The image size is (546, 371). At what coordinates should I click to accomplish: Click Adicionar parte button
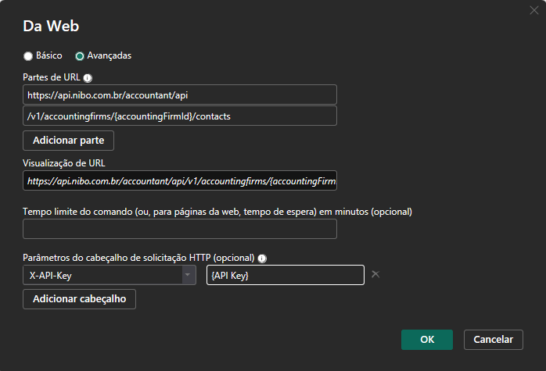pyautogui.click(x=68, y=141)
